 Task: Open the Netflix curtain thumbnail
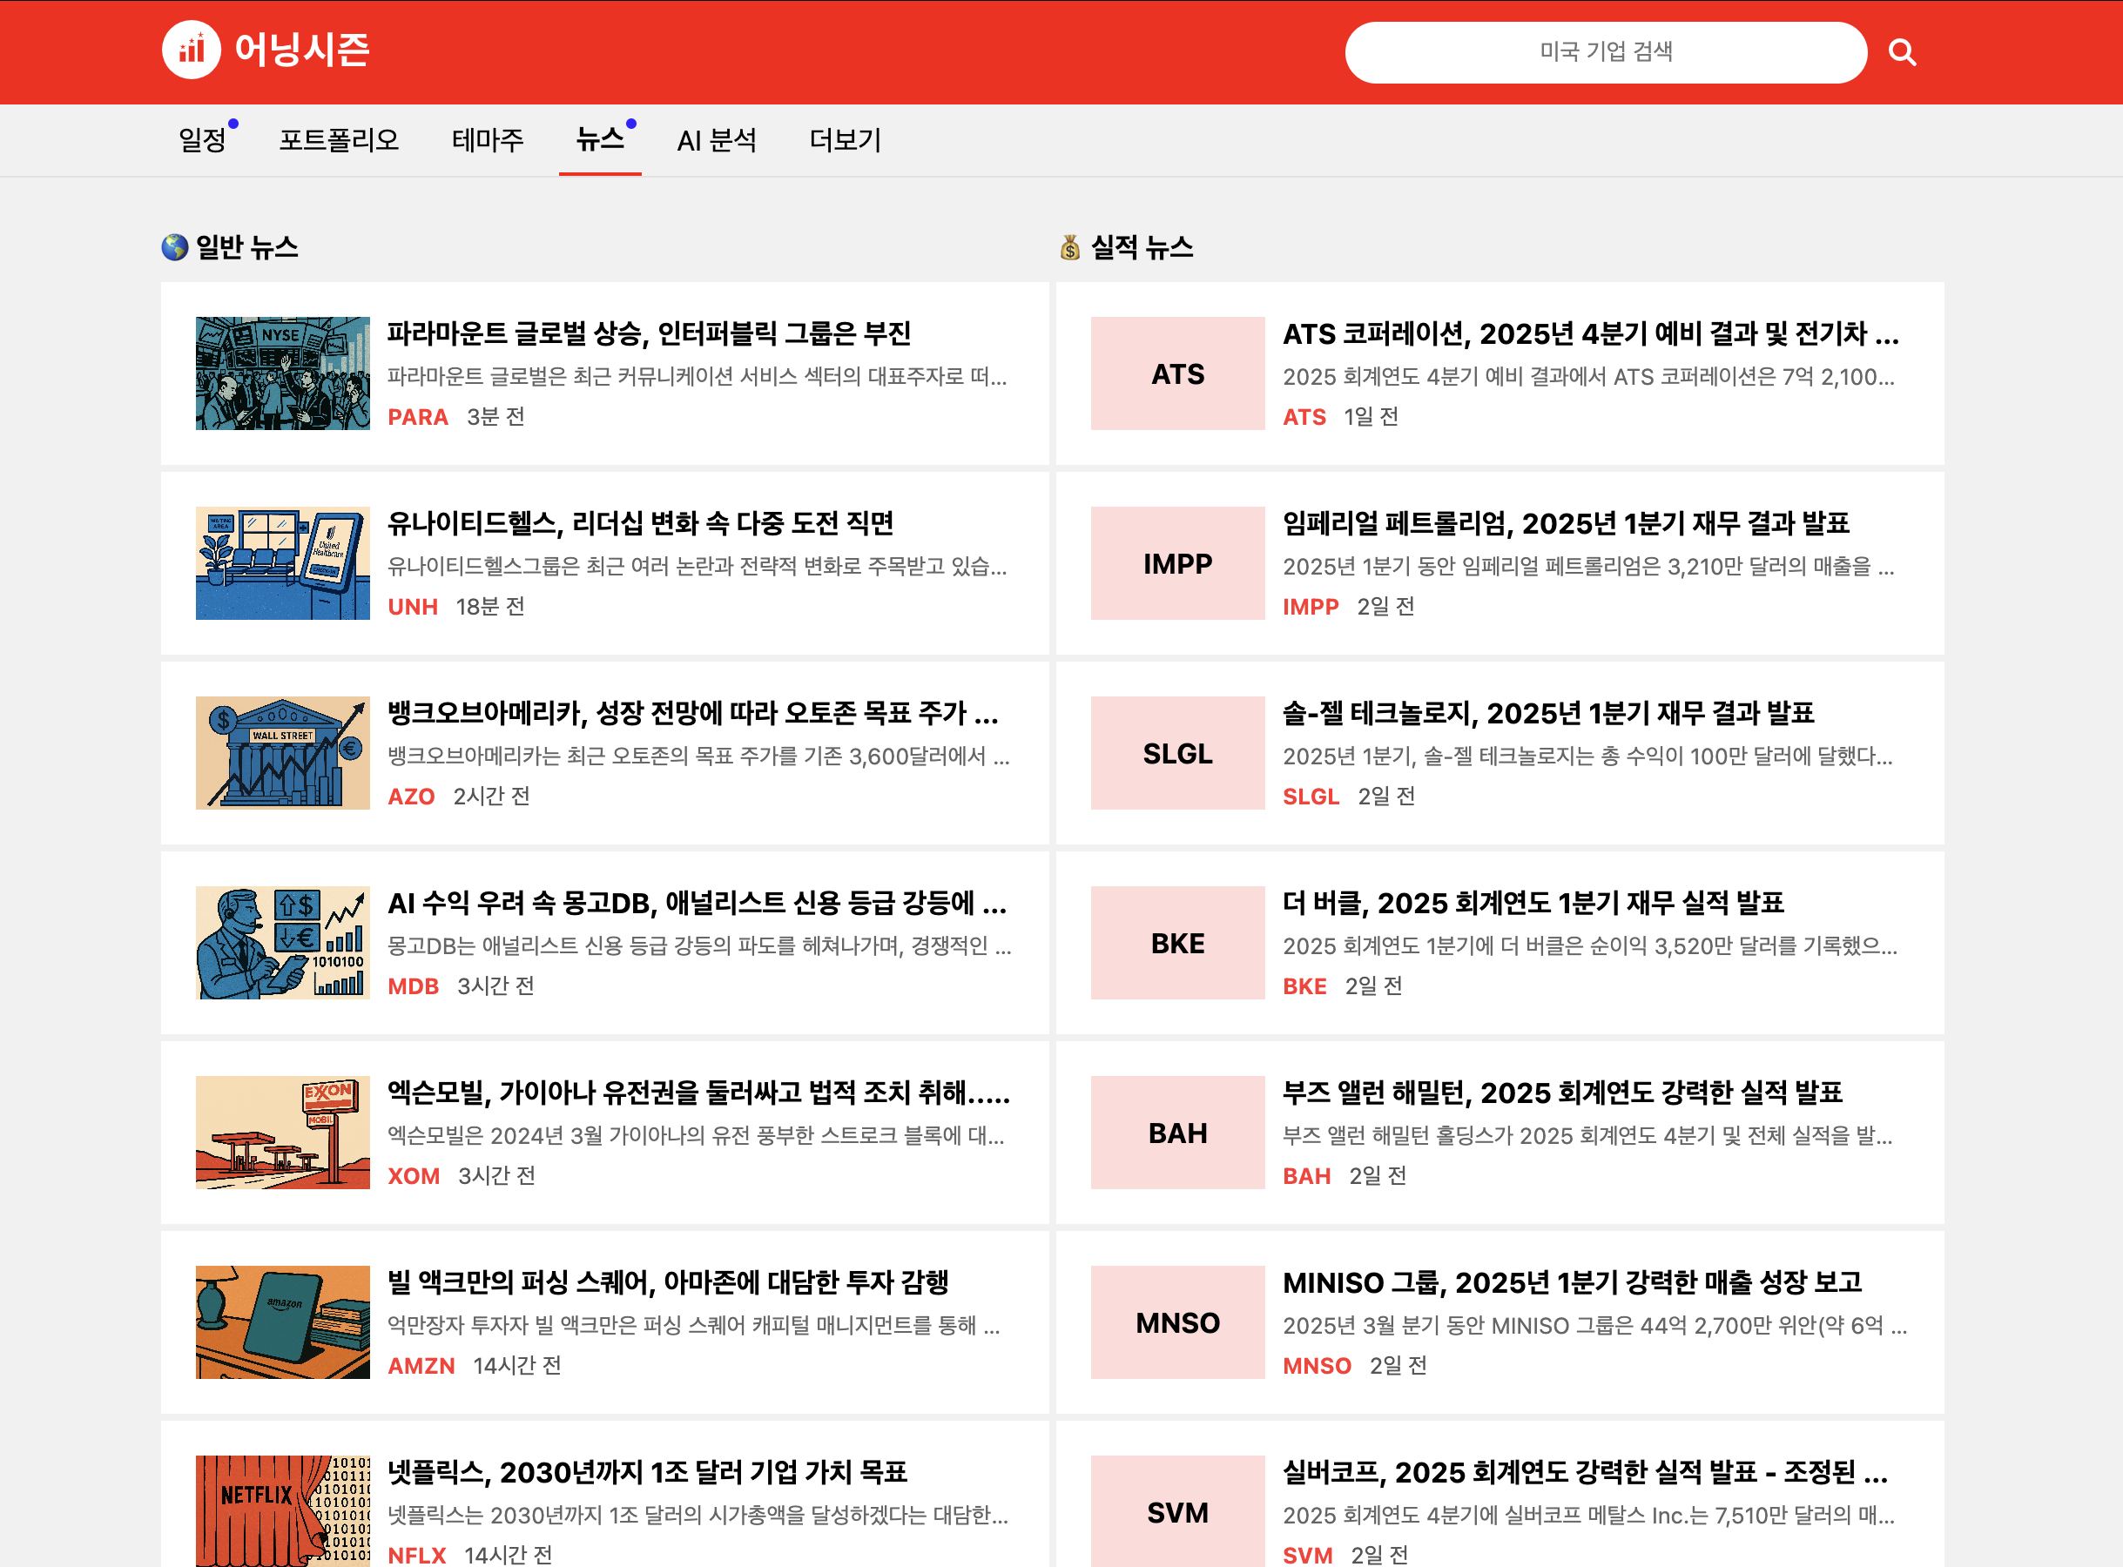[x=283, y=1511]
